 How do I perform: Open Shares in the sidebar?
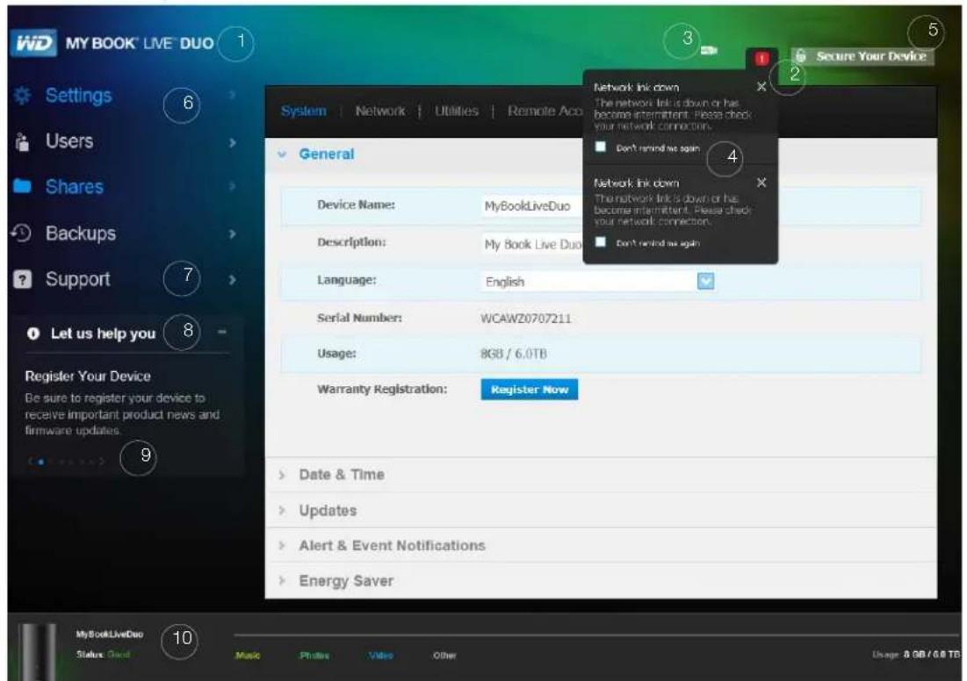coord(74,187)
